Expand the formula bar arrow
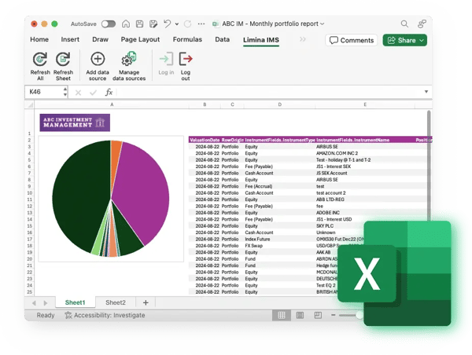 [x=426, y=92]
